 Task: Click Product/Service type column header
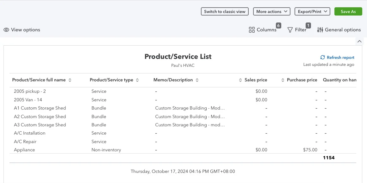111,80
